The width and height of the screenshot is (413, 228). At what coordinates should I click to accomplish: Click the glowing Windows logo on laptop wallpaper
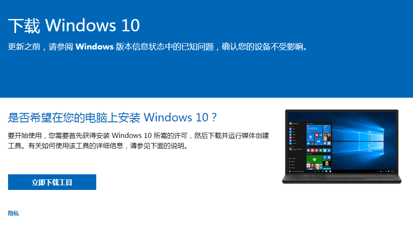pyautogui.click(x=371, y=141)
